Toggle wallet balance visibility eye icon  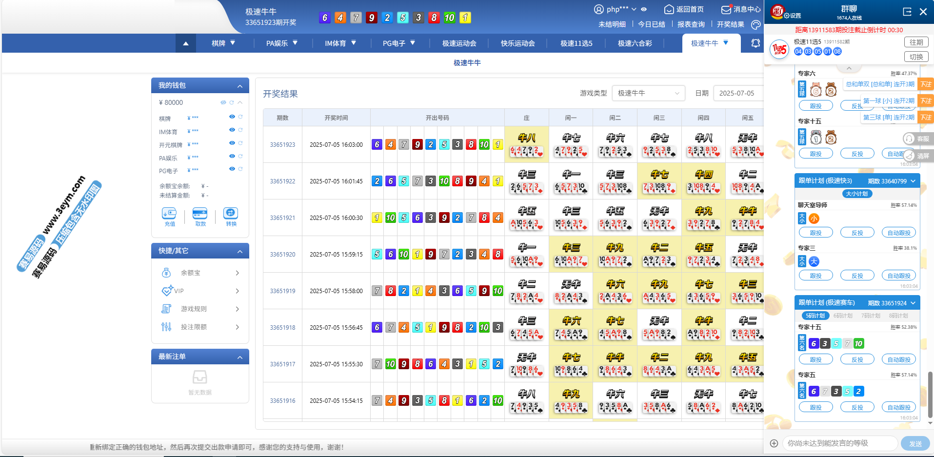tap(223, 102)
